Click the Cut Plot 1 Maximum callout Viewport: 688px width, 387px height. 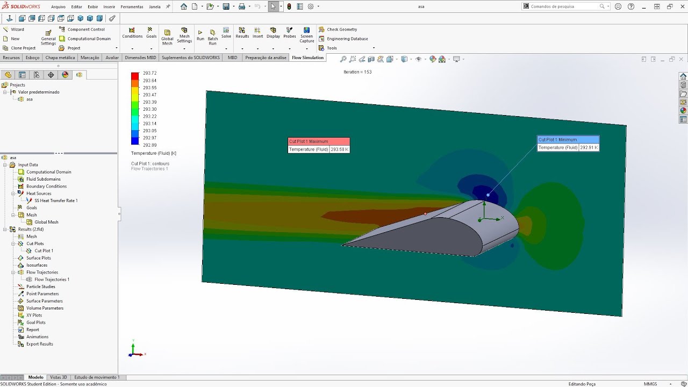(x=319, y=145)
